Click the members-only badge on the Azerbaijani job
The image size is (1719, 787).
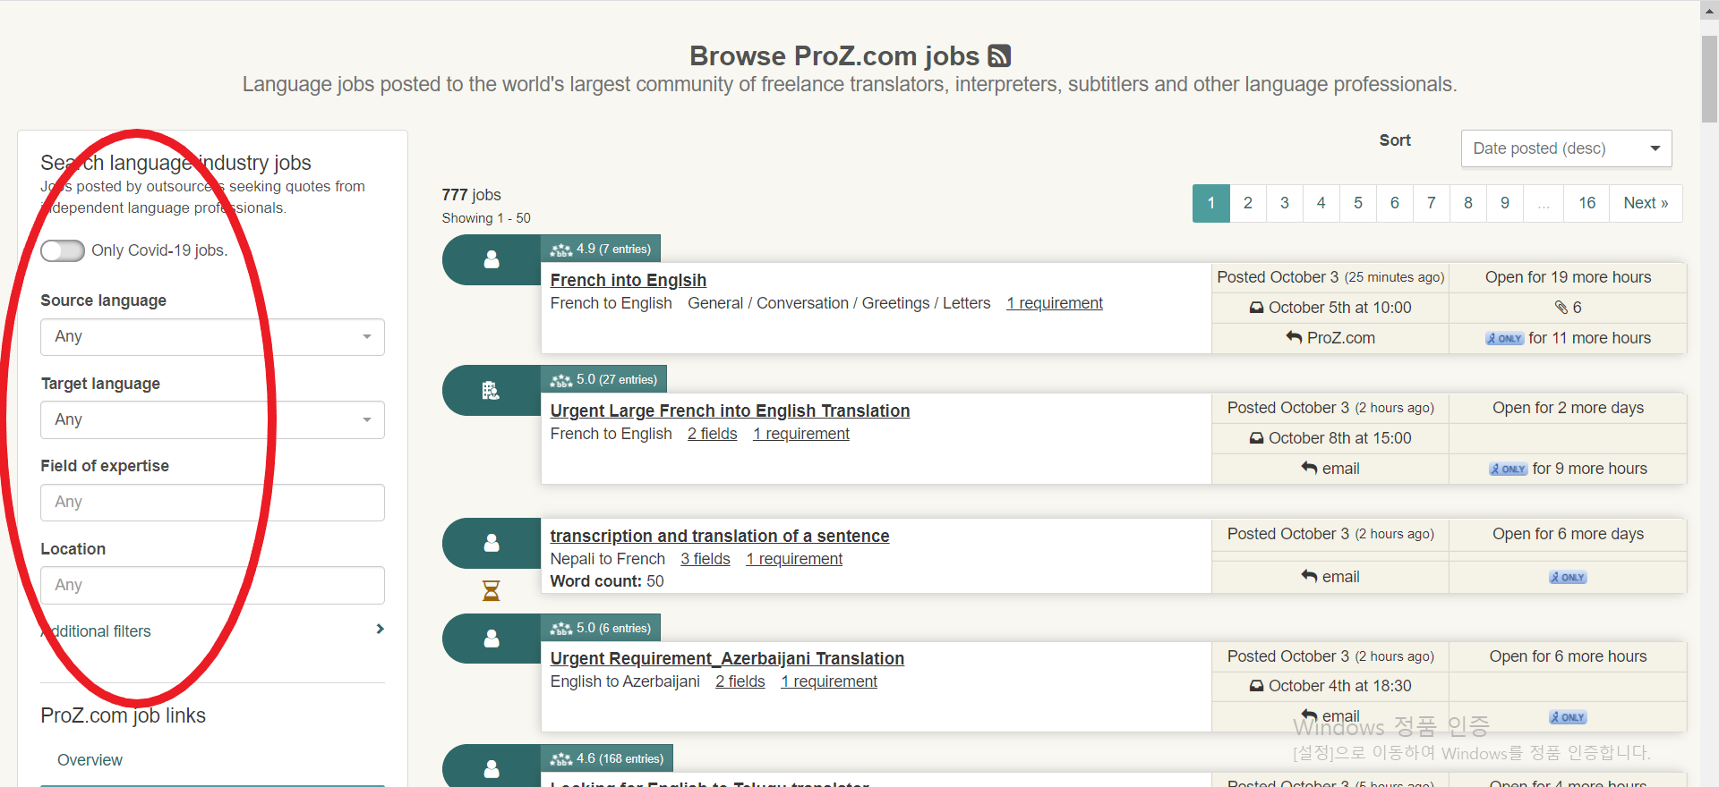(1568, 718)
